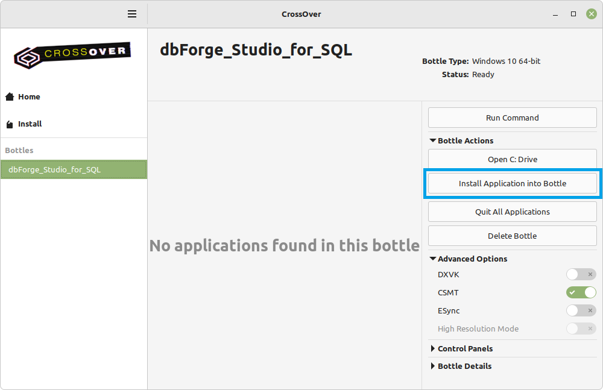The height and width of the screenshot is (390, 603).
Task: Delete the current bottle
Action: tap(512, 236)
